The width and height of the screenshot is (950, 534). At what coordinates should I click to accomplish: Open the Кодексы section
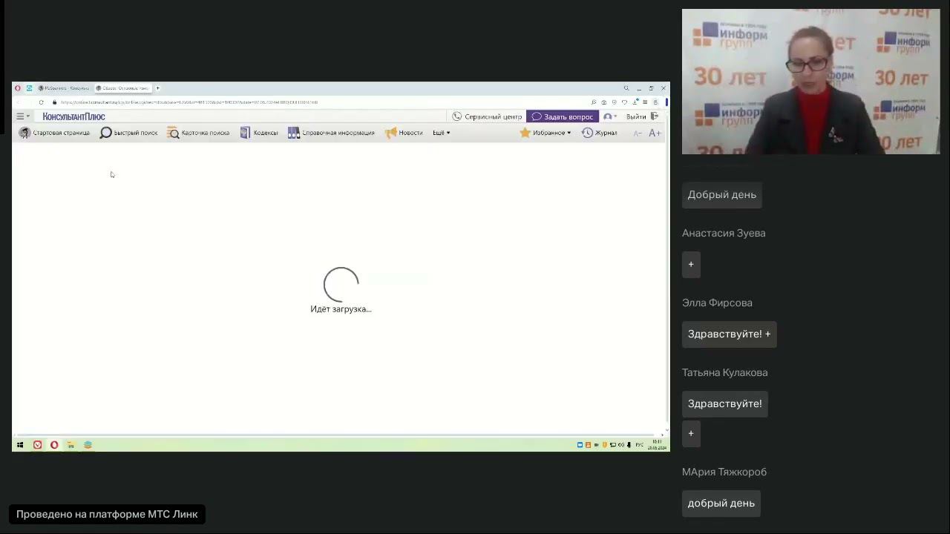[258, 133]
